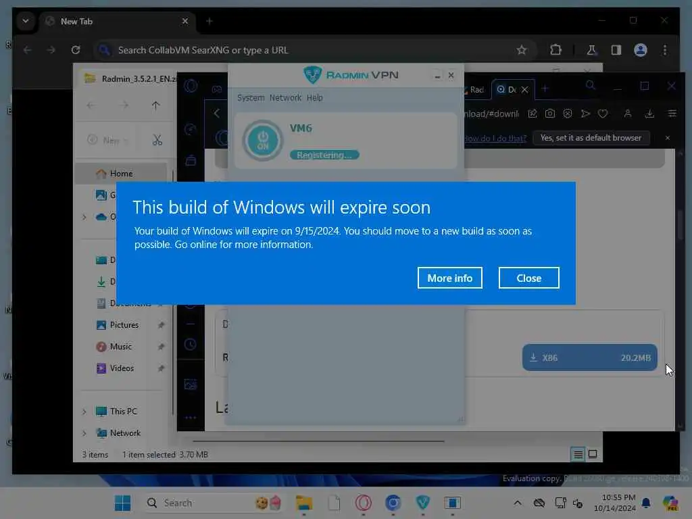This screenshot has height=519, width=692.
Task: Select Home in File Explorer sidebar
Action: click(x=121, y=174)
